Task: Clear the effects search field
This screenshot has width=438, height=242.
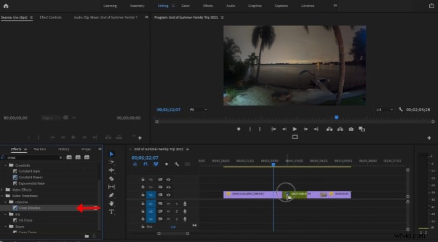Action: click(61, 158)
